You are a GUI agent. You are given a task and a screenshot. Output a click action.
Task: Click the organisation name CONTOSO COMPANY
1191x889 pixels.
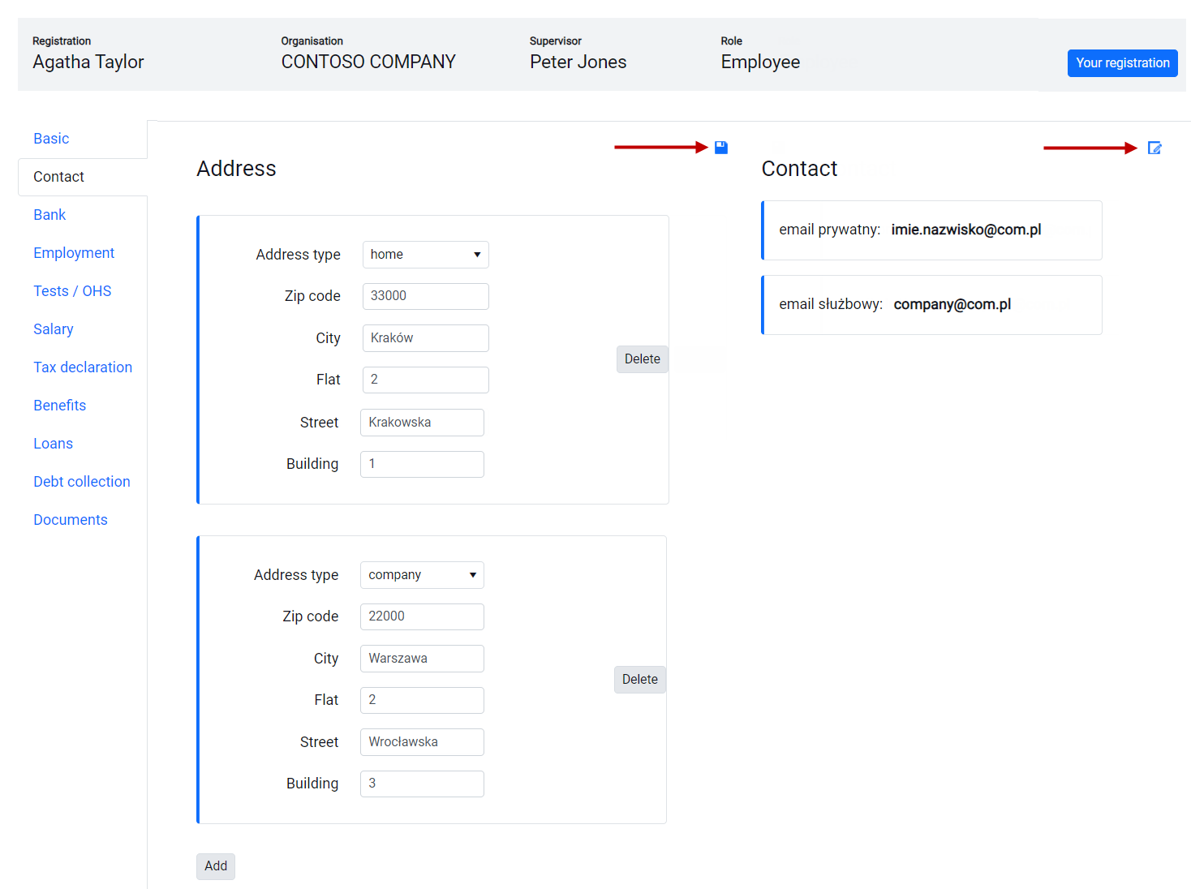(x=368, y=62)
